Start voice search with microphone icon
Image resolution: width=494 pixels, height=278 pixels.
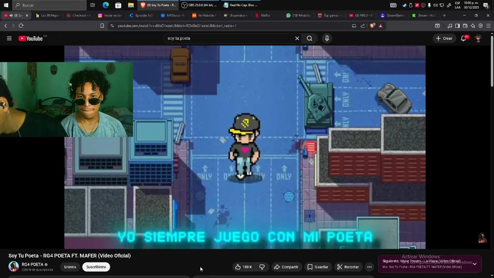[x=327, y=38]
